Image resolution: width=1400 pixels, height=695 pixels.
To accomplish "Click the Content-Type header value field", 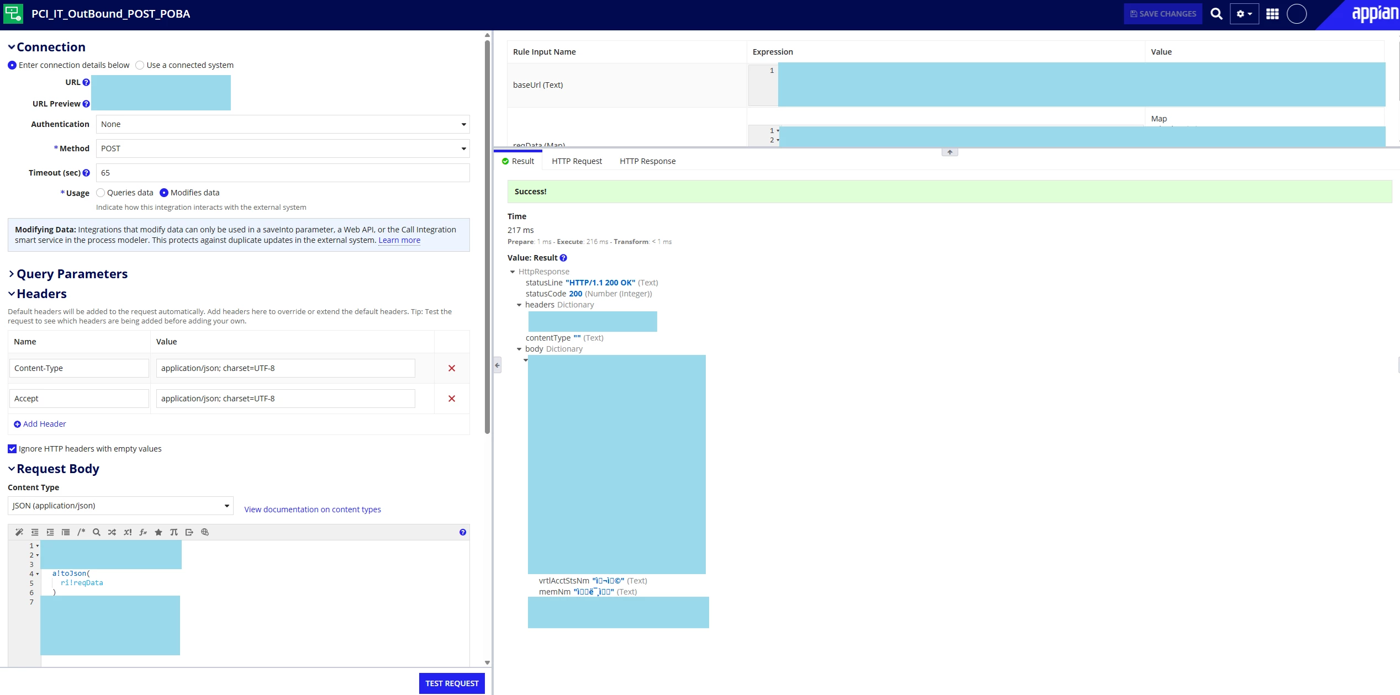I will [x=286, y=368].
